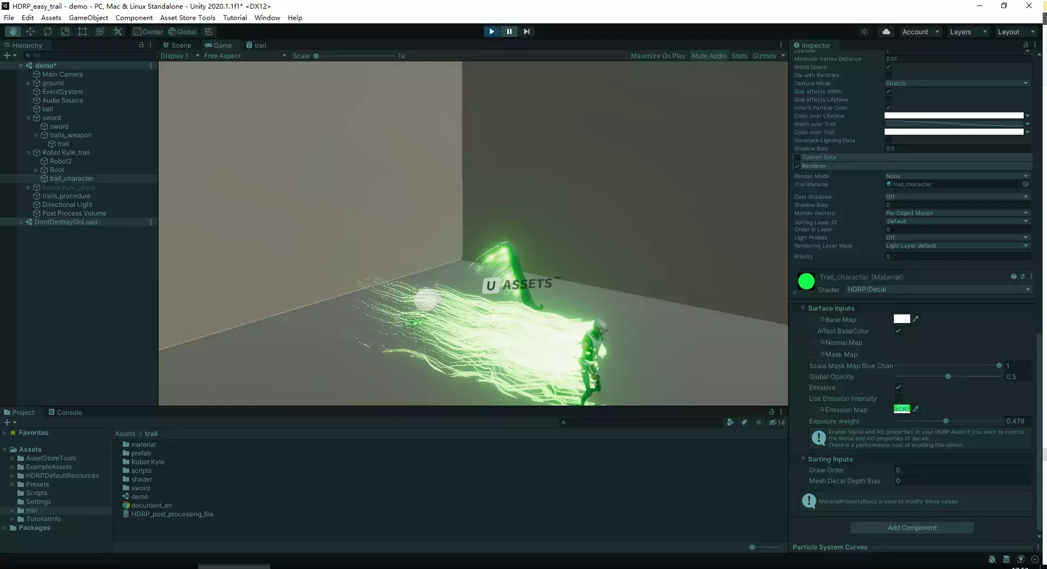Screen dimensions: 1047x569
Task: Open the trail tab
Action: pos(256,46)
